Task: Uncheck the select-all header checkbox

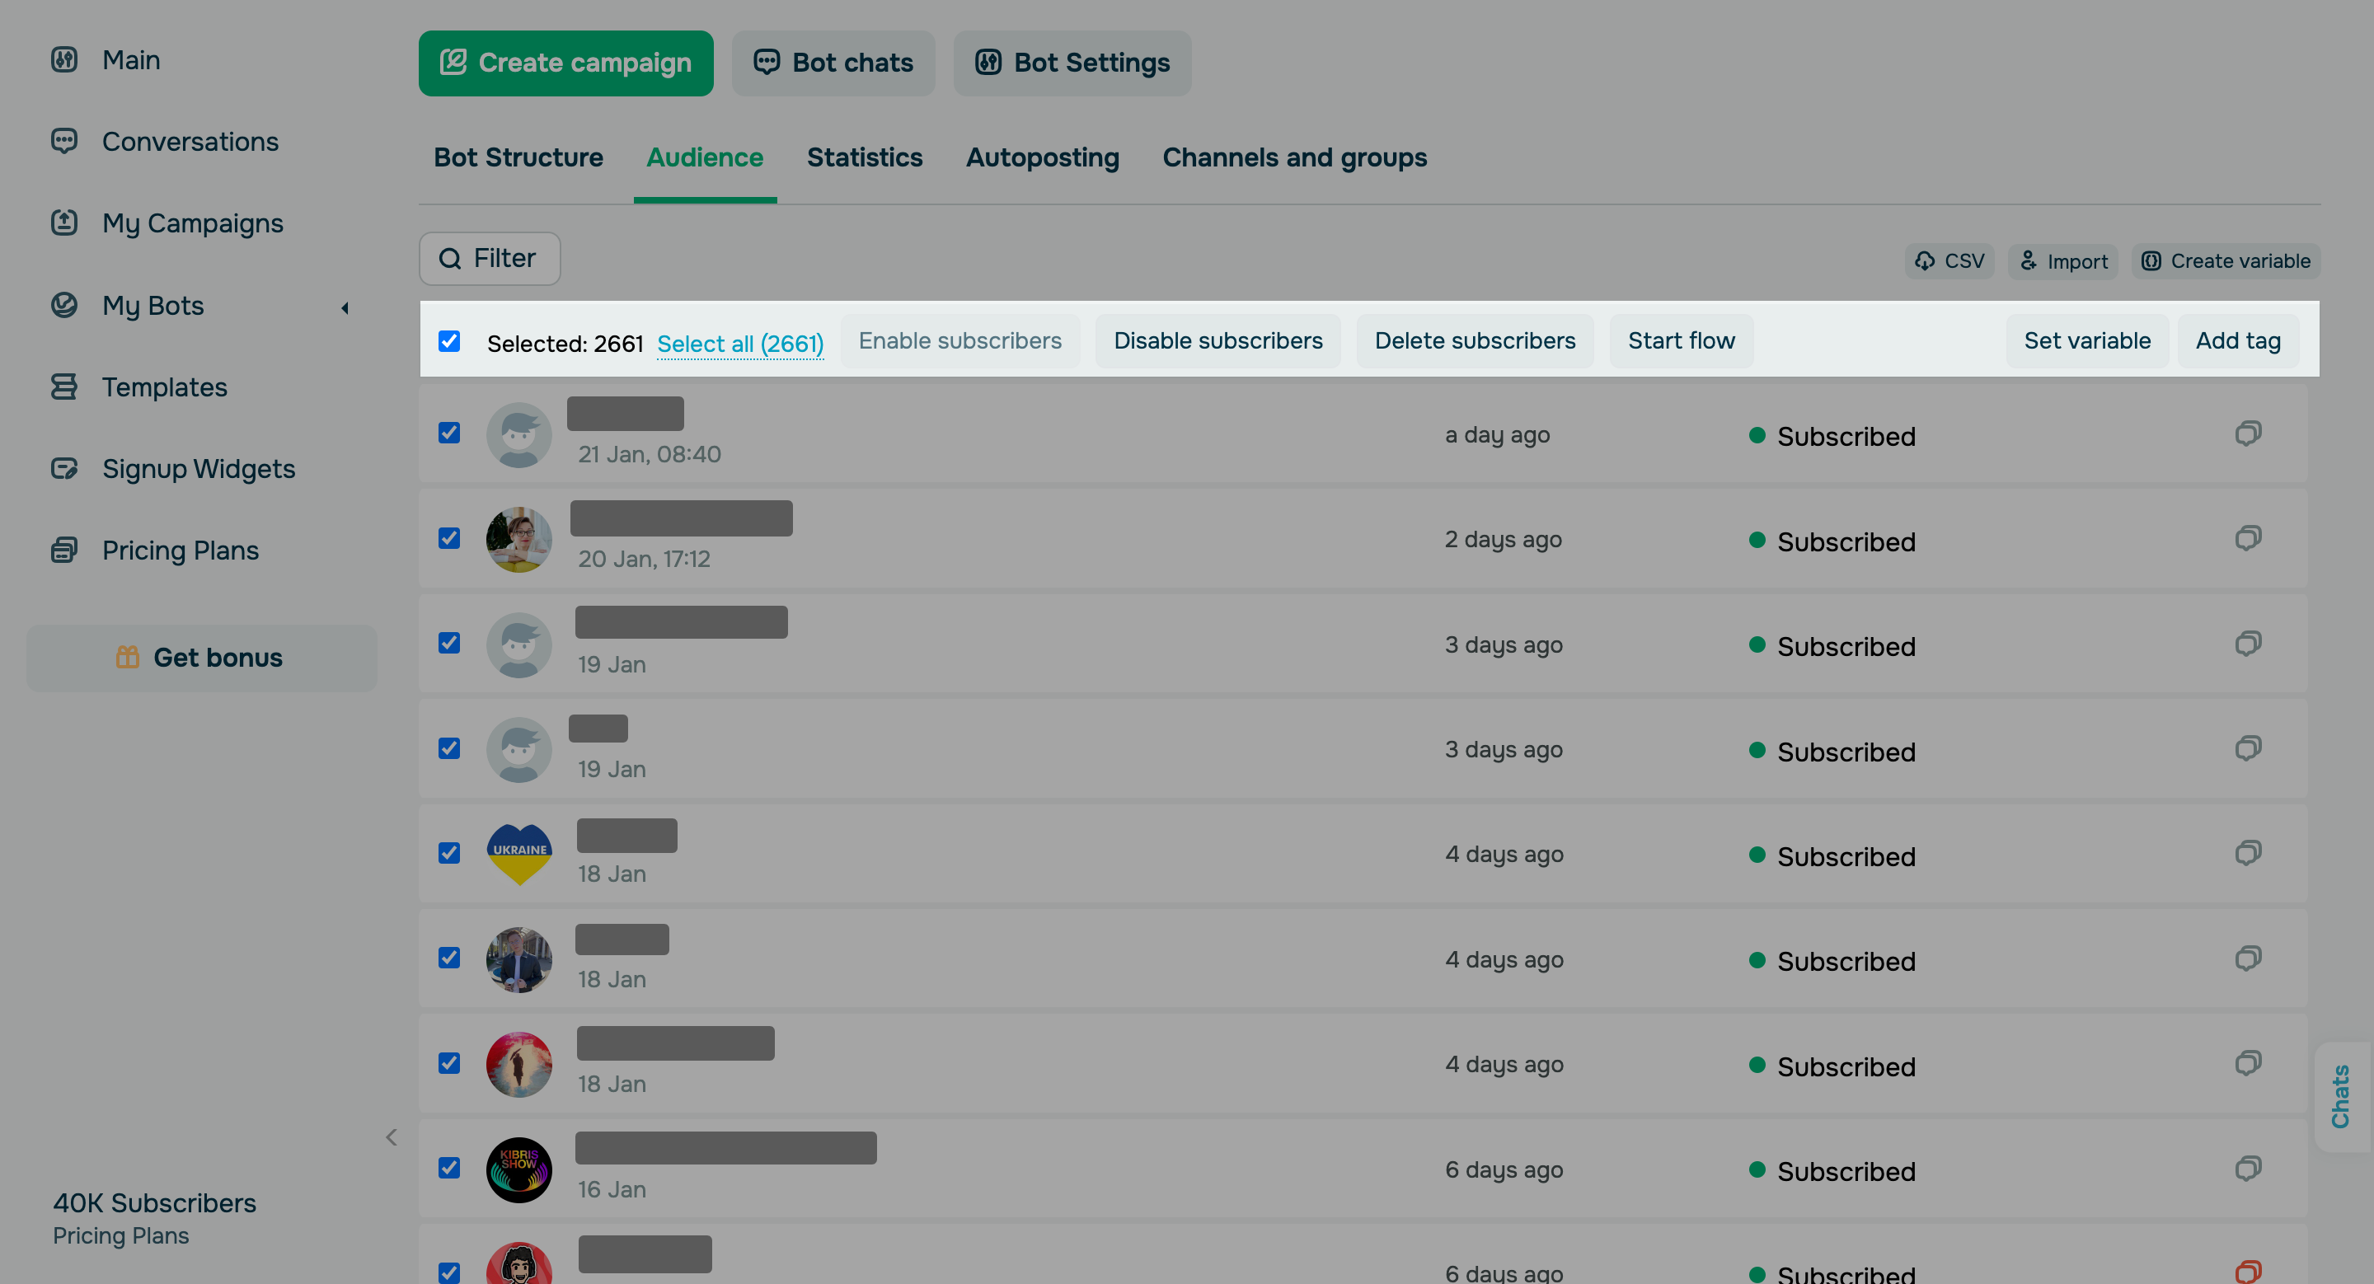Action: [448, 341]
